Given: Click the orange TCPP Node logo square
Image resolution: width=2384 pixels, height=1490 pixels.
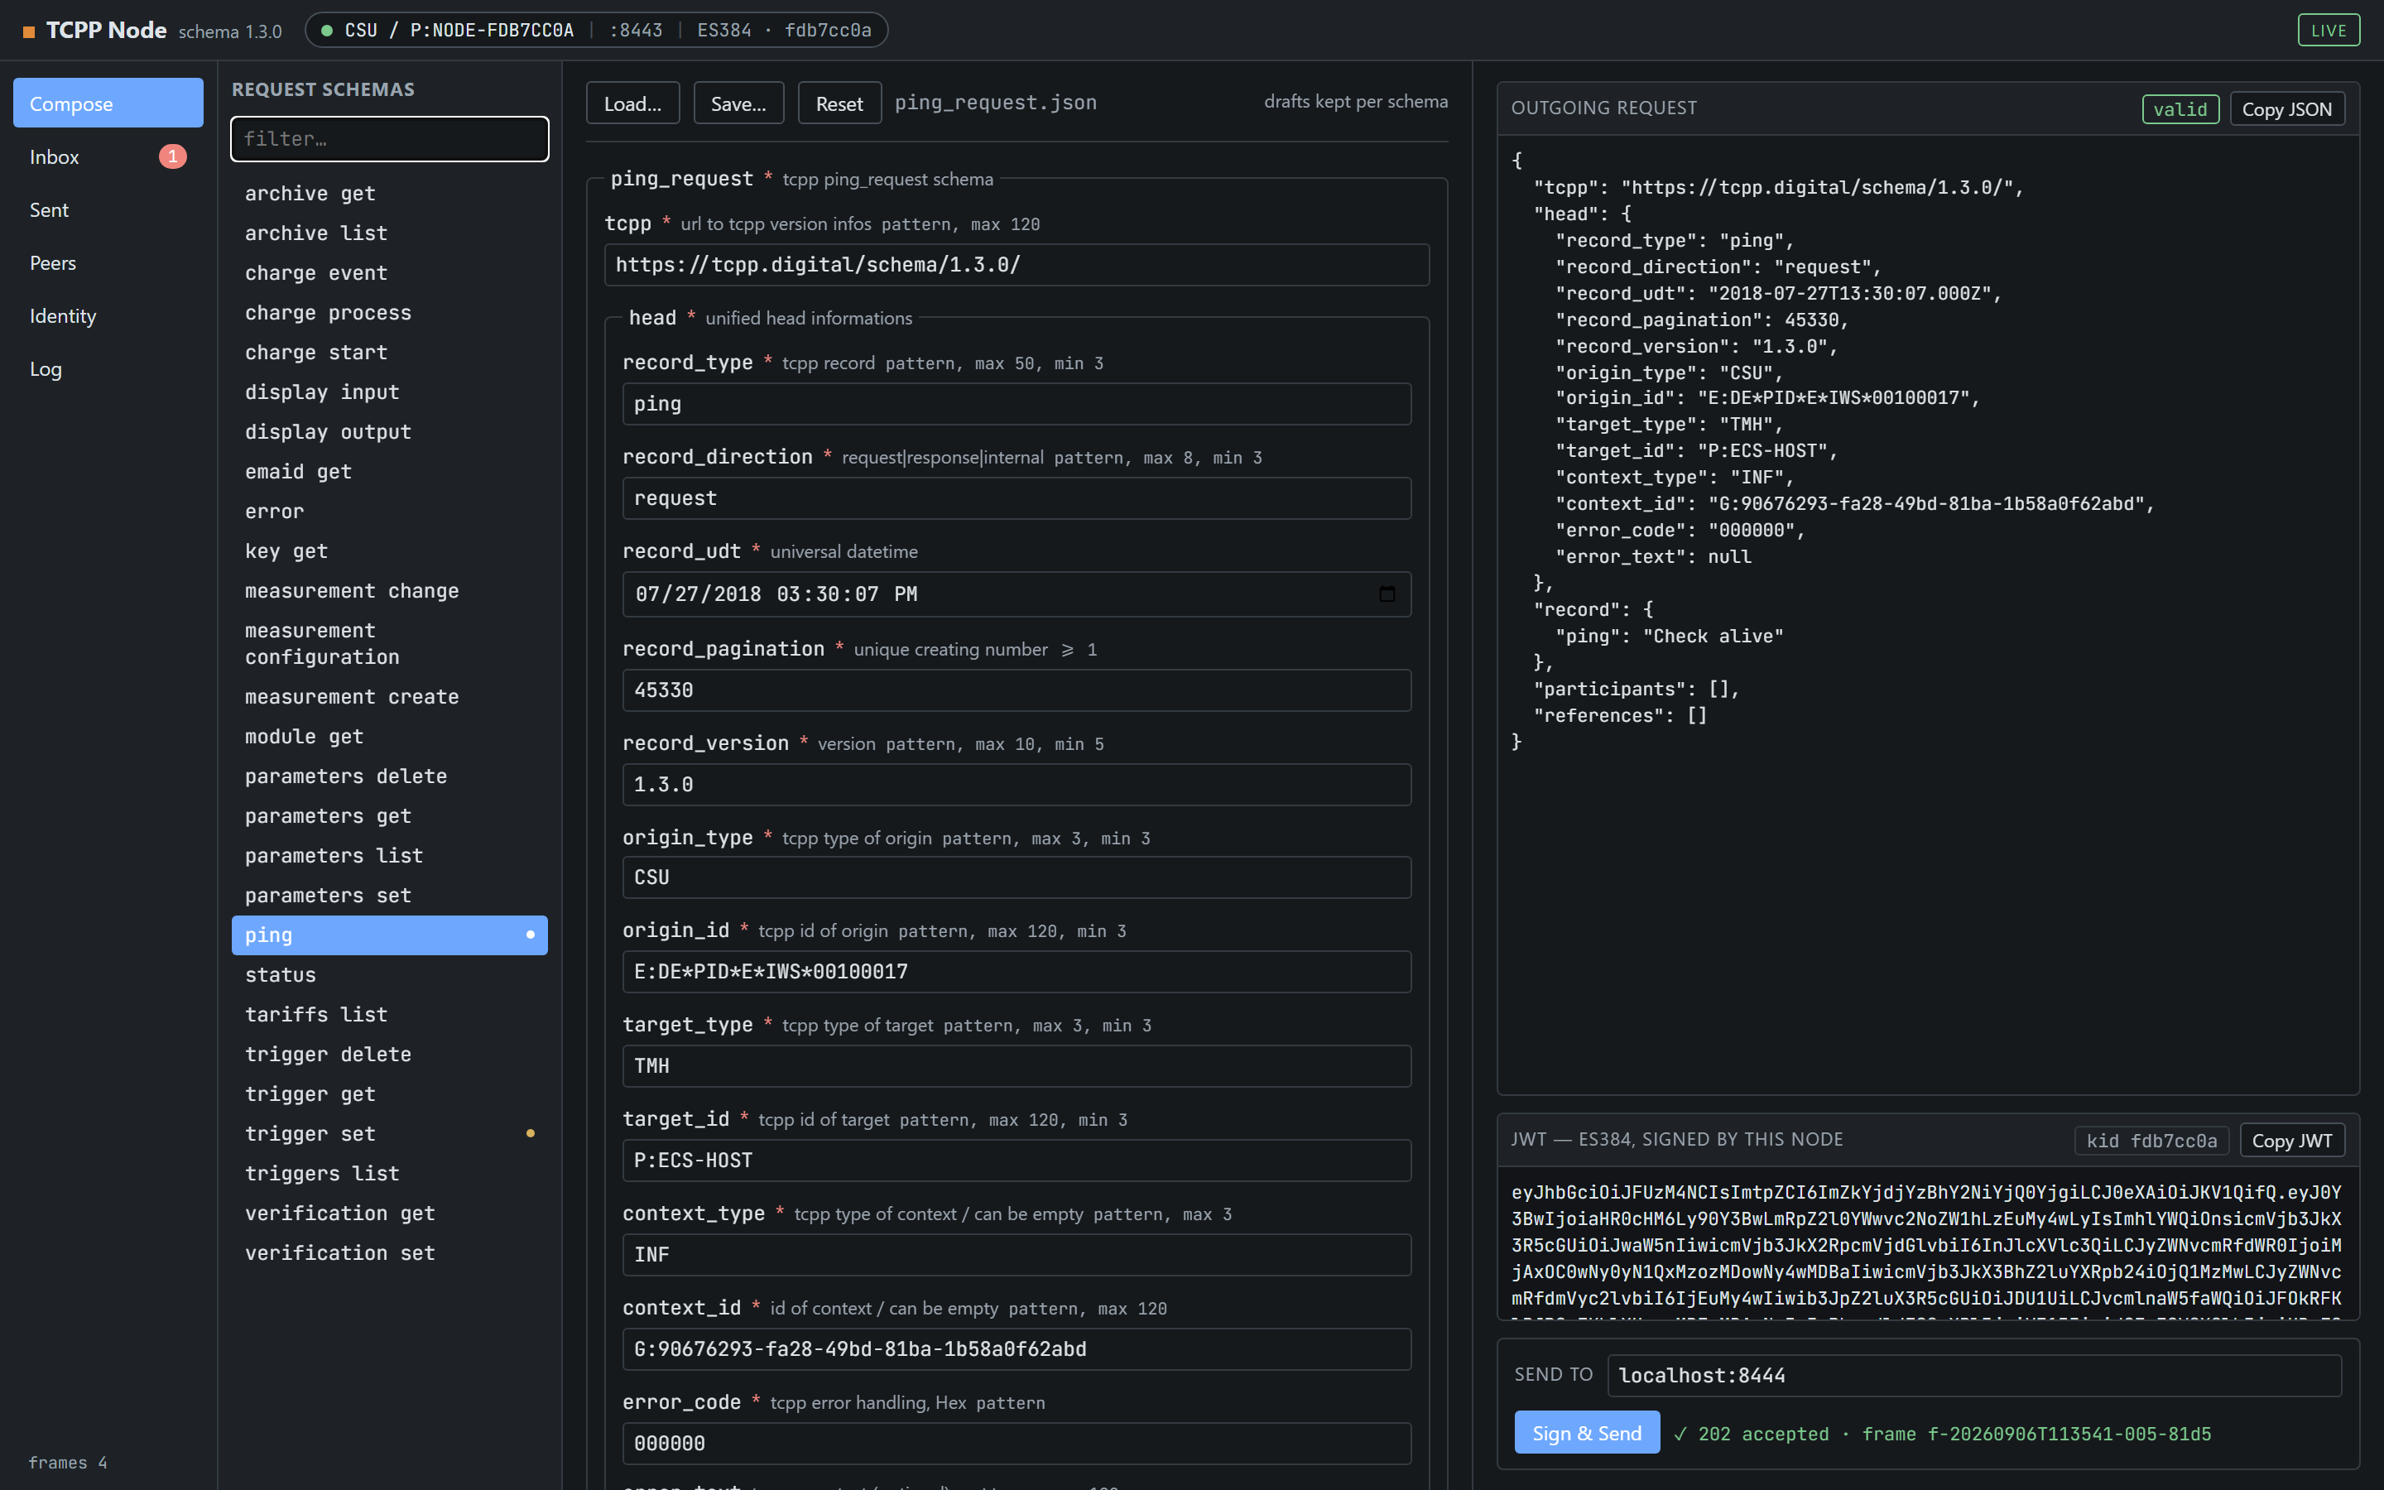Looking at the screenshot, I should 29,31.
